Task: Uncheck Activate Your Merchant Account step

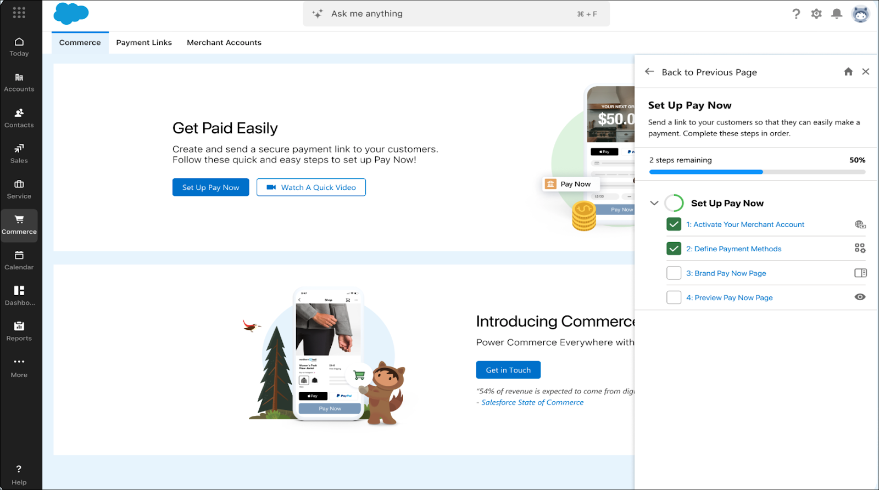Action: (674, 224)
